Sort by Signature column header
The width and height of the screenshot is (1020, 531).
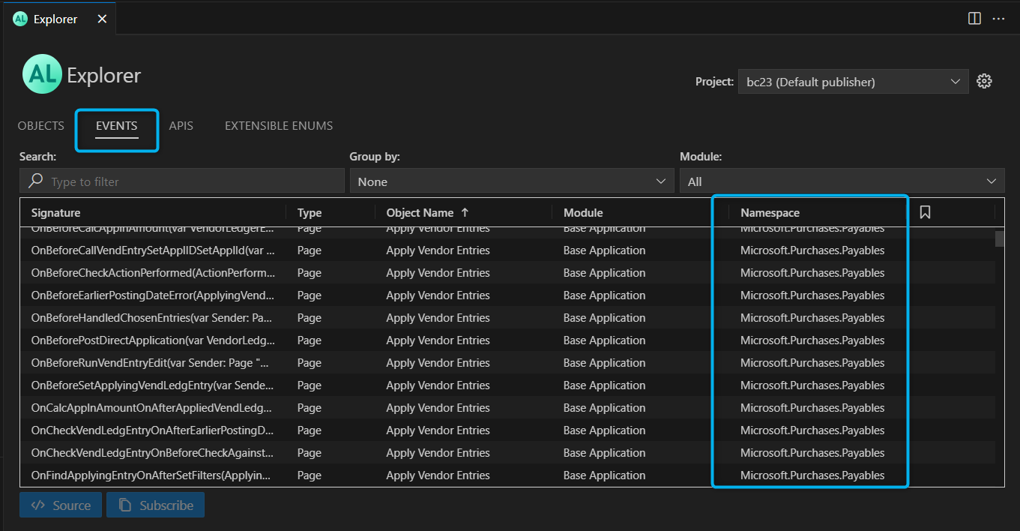(56, 212)
